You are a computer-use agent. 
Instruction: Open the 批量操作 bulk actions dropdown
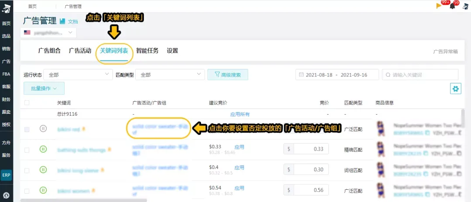pos(44,88)
